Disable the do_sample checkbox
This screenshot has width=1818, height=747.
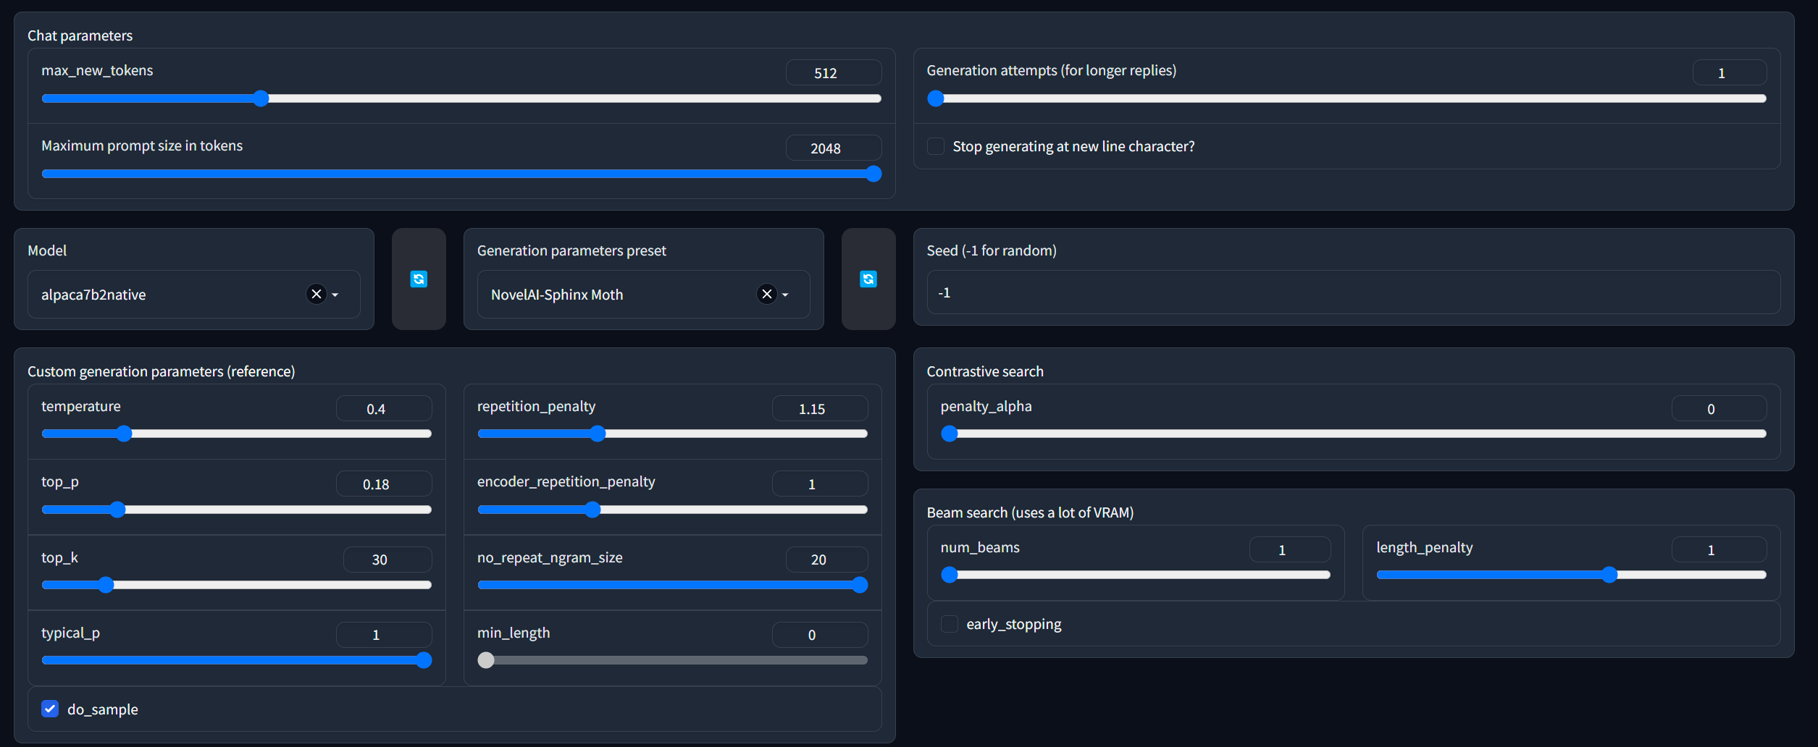[49, 709]
